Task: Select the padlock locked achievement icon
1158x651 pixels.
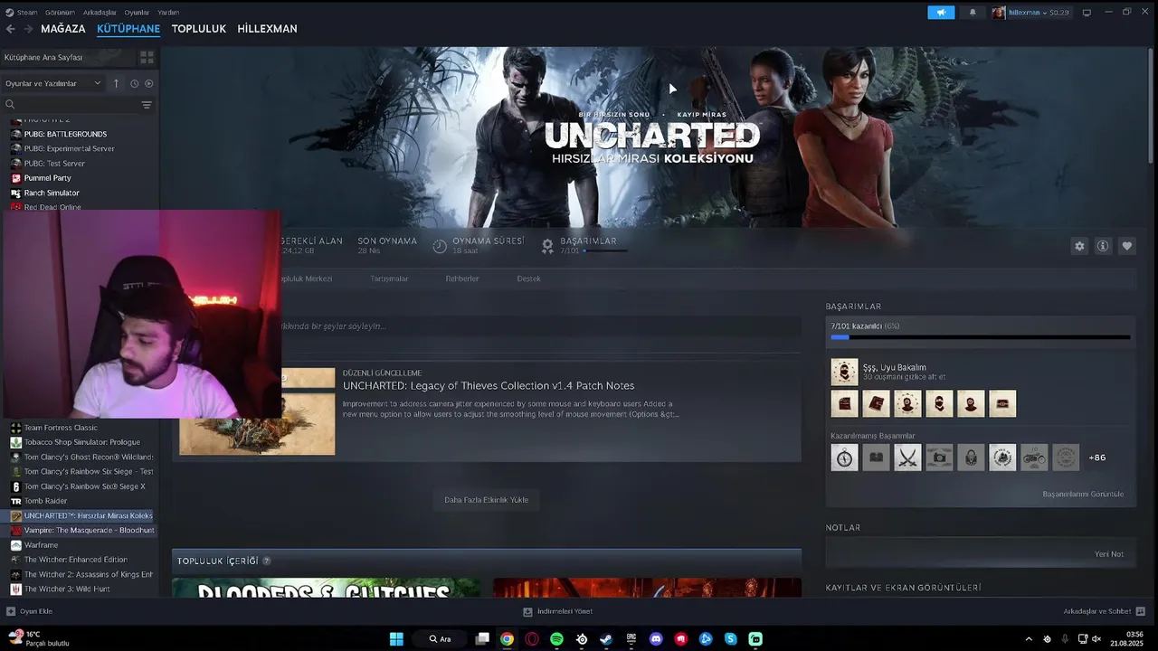Action: [x=971, y=458]
